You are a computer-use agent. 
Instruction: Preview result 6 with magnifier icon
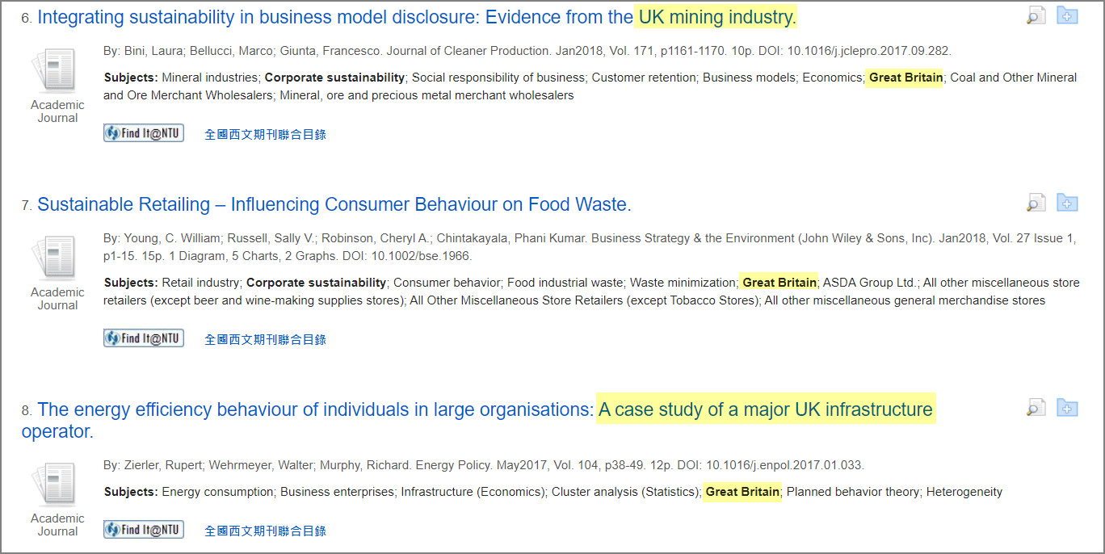click(x=1036, y=15)
